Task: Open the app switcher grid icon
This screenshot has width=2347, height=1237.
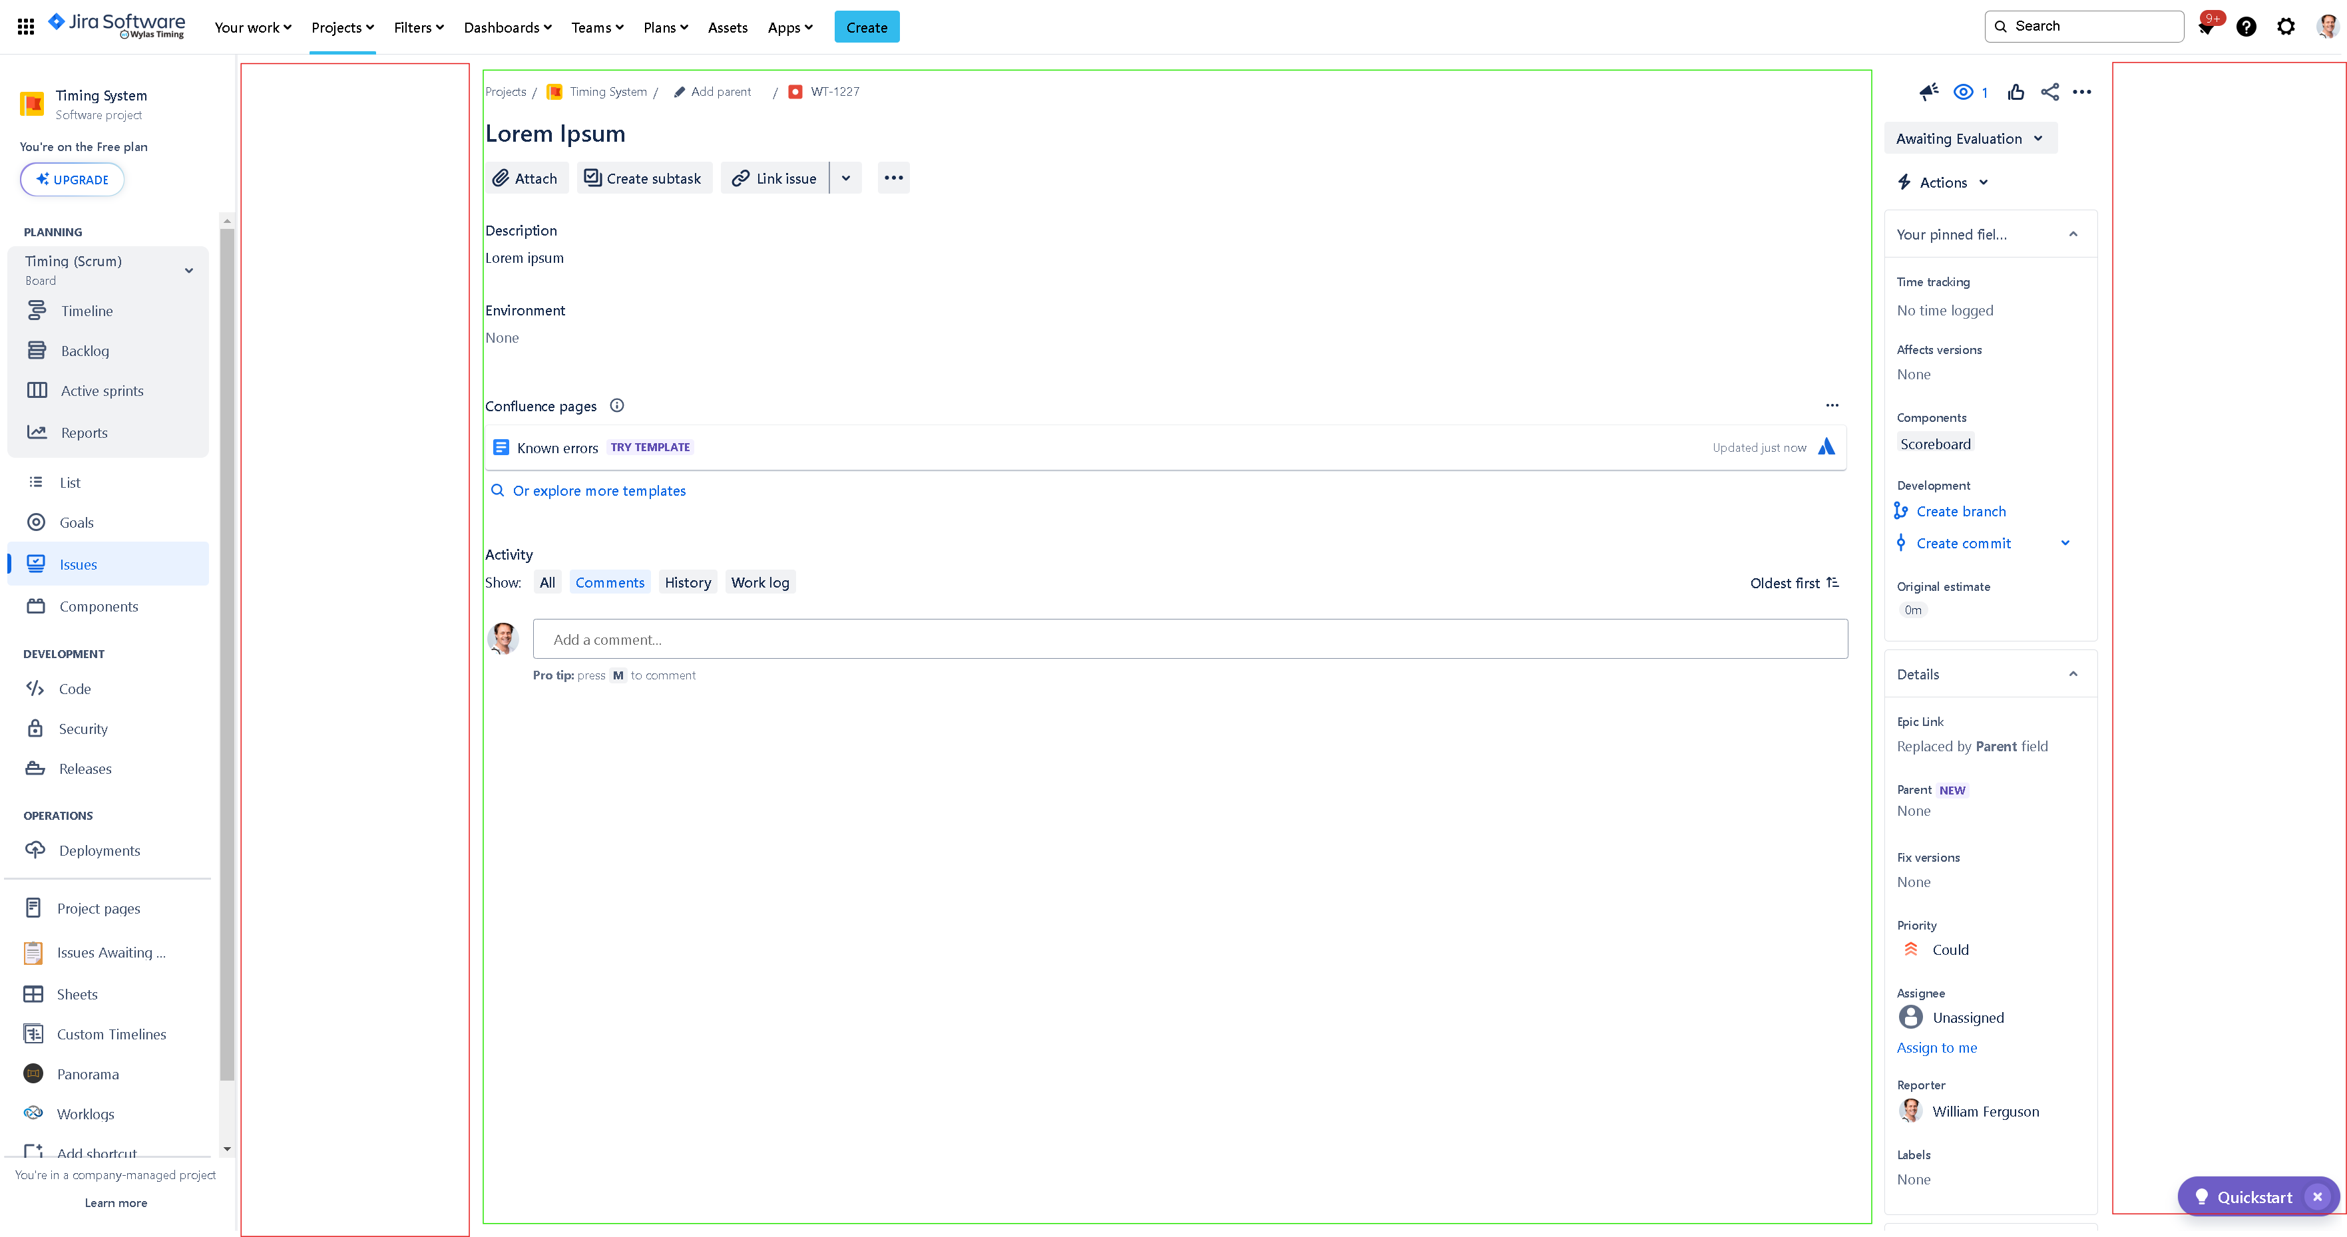Action: click(x=25, y=27)
